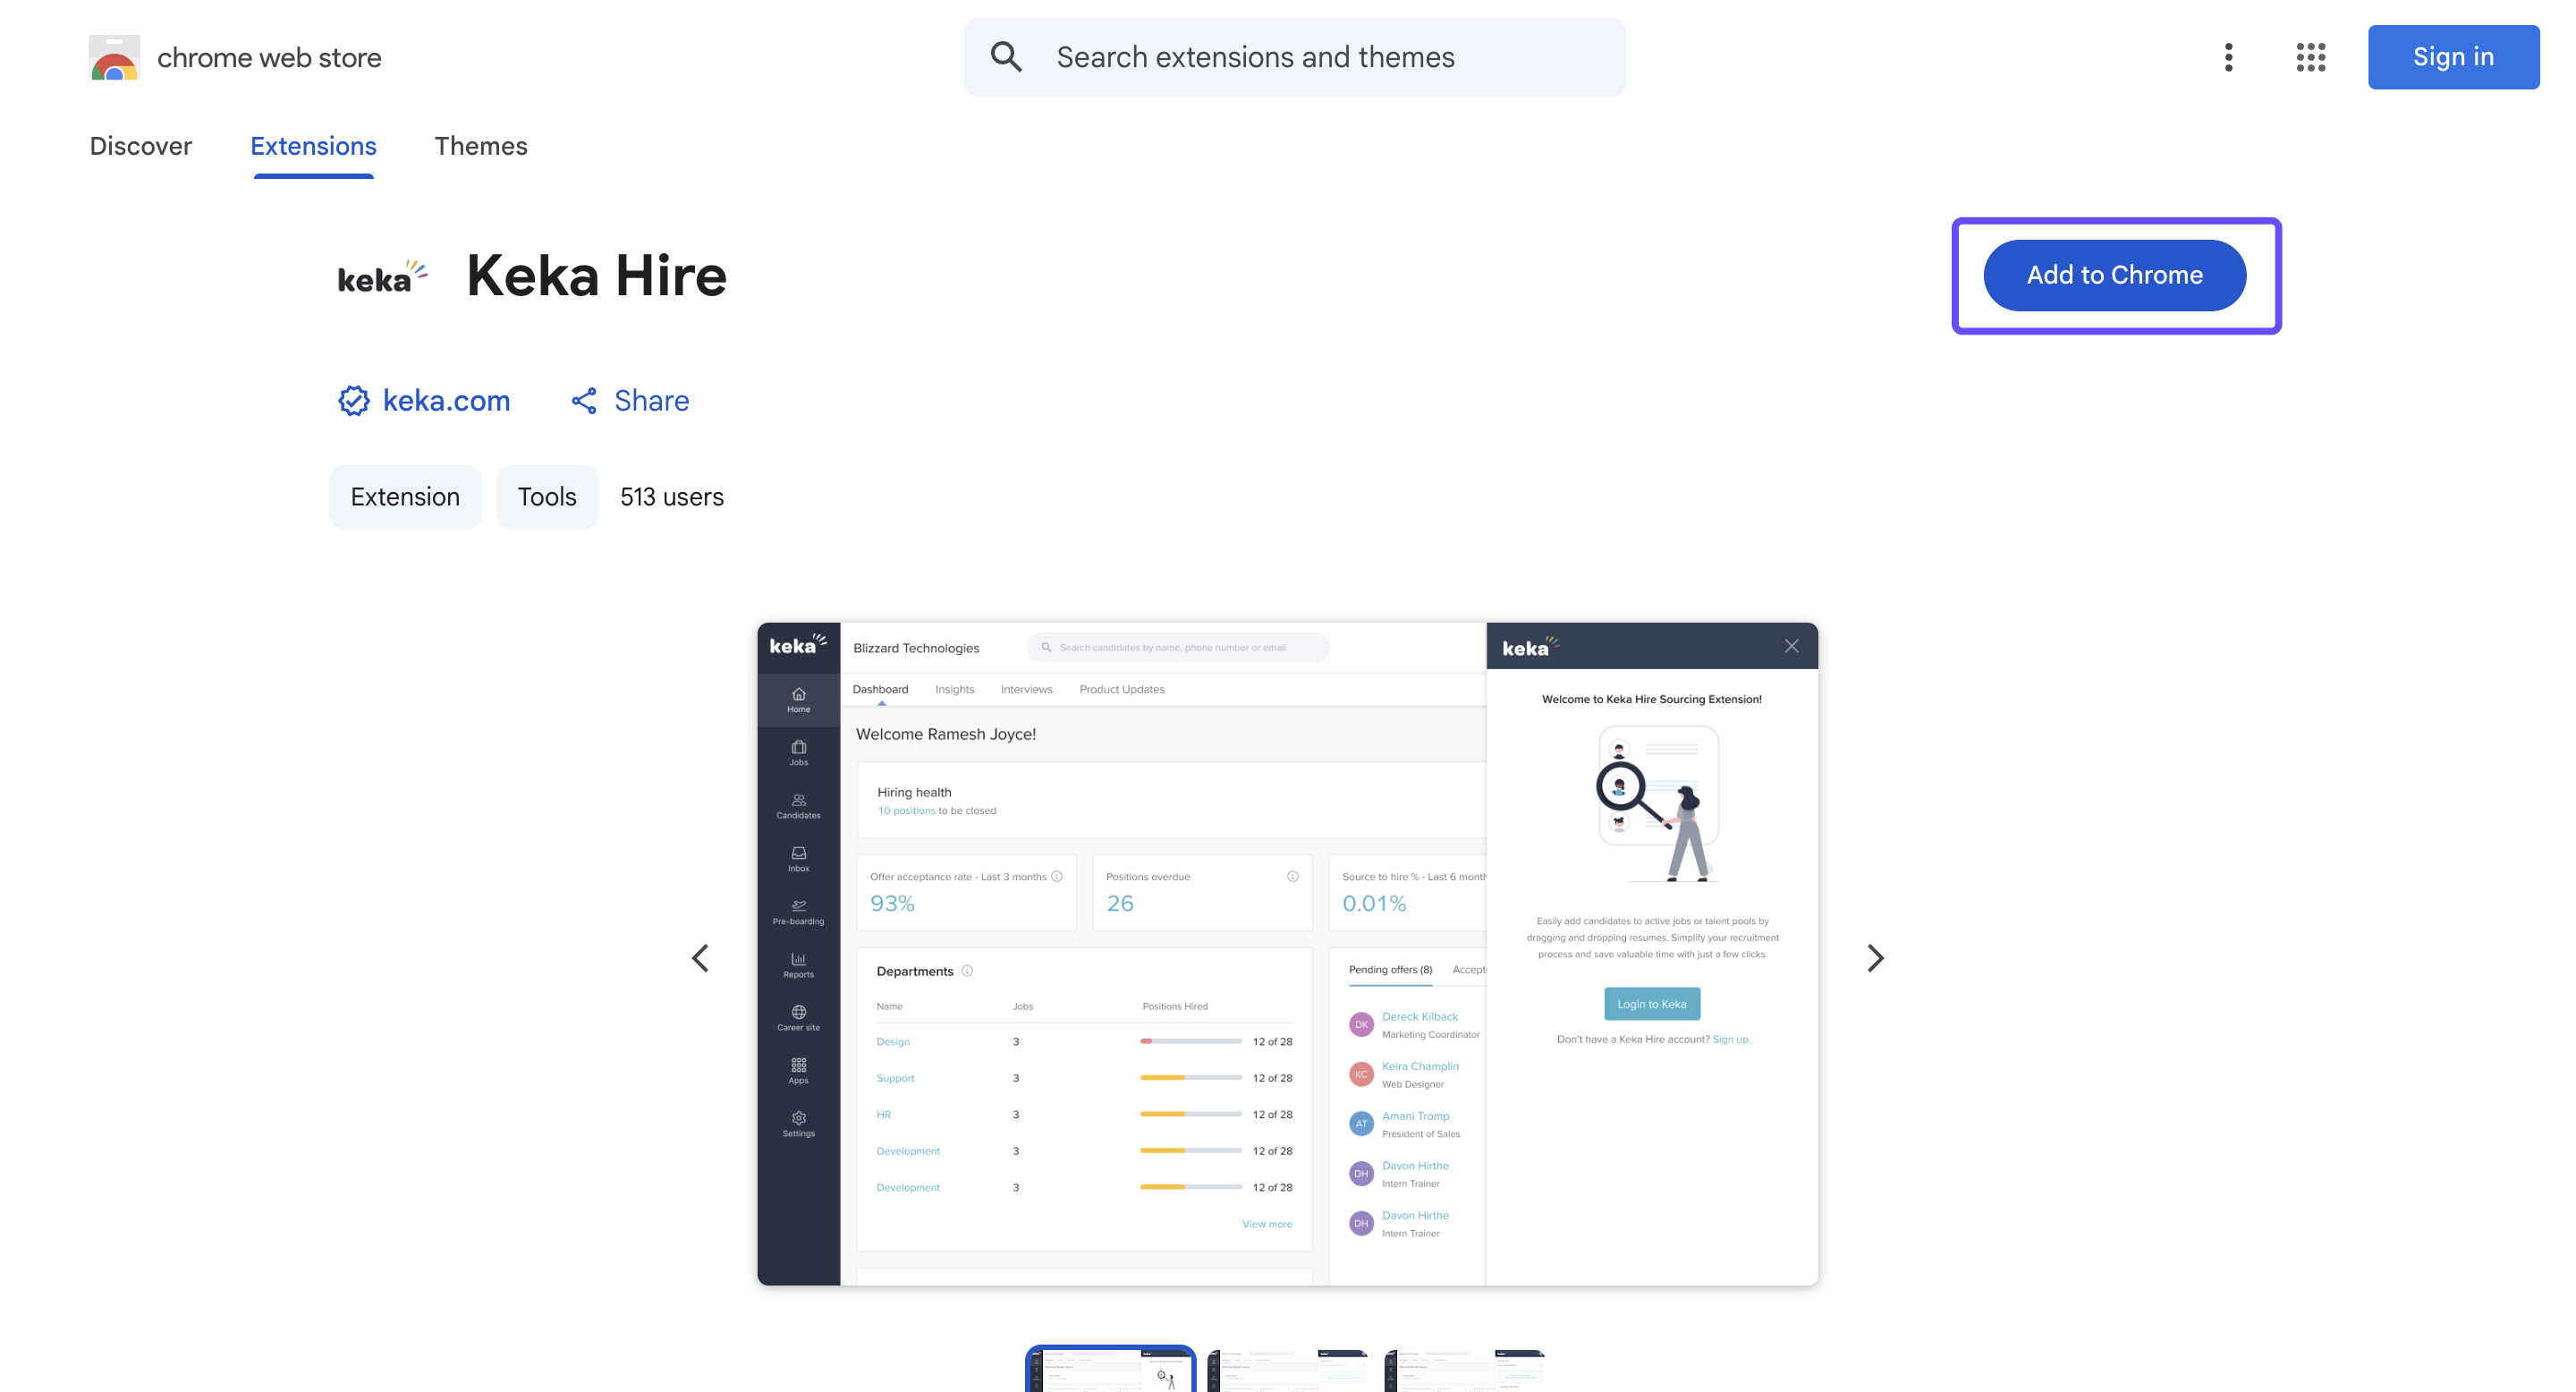Click the Extension category chip
The height and width of the screenshot is (1392, 2576).
(x=405, y=497)
